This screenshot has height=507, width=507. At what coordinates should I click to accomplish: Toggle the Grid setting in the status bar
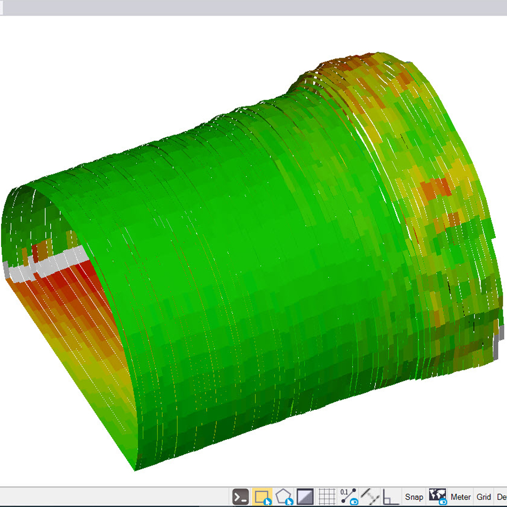[x=484, y=497]
